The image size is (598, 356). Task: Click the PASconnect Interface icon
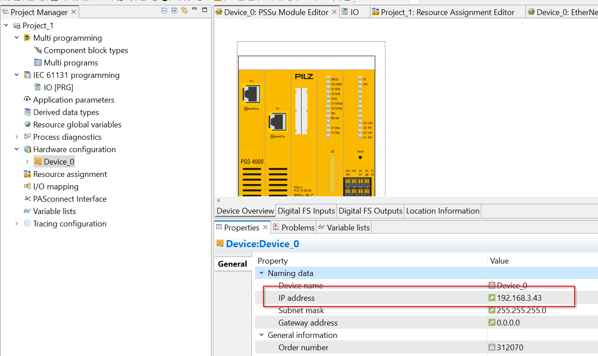tap(27, 199)
